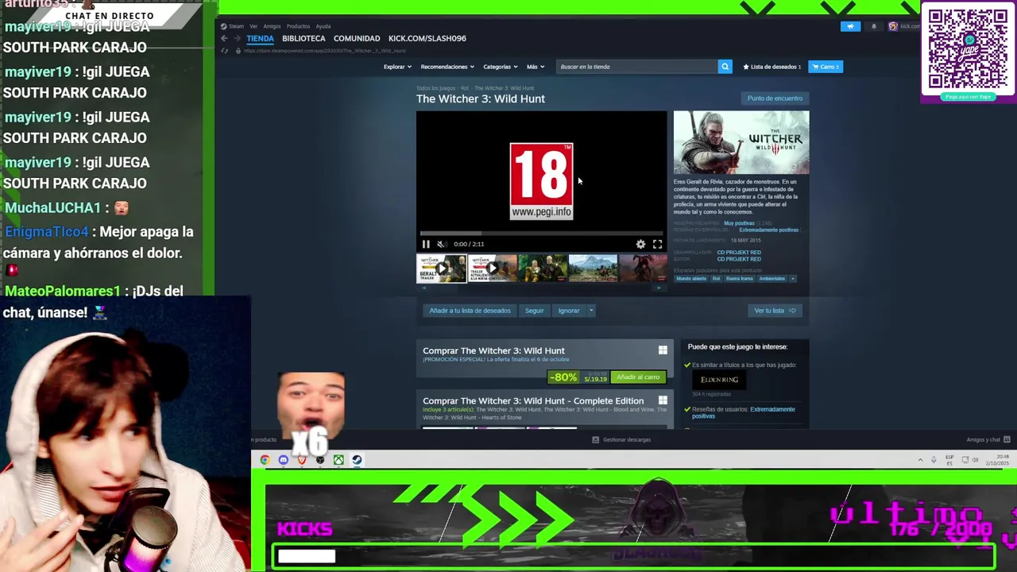
Task: Click the -80% discount price badge
Action: pyautogui.click(x=563, y=377)
